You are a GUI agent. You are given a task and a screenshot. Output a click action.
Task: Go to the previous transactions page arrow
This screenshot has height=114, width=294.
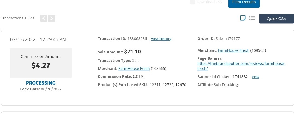coord(44,18)
